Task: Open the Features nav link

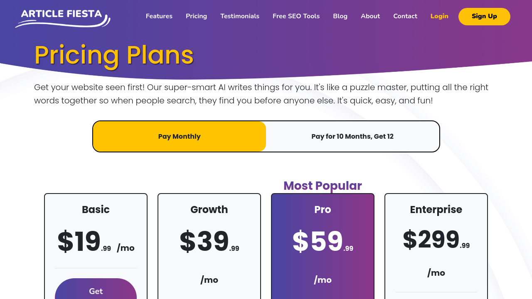Action: point(159,16)
